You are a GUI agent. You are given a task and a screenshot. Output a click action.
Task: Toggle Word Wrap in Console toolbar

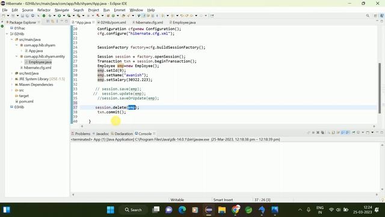(338, 133)
